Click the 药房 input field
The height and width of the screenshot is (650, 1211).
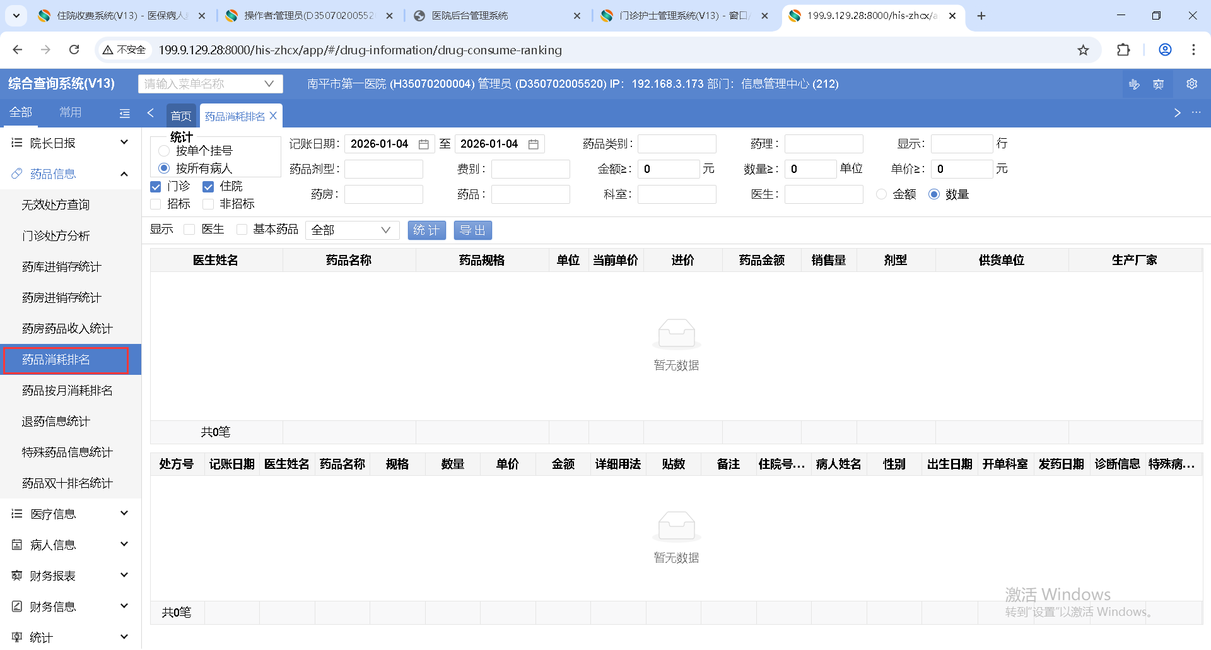[x=383, y=194]
